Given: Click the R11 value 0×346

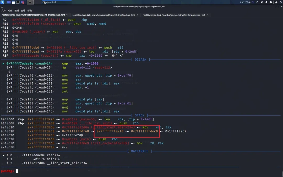Looking at the screenshot, I should click(17, 28).
